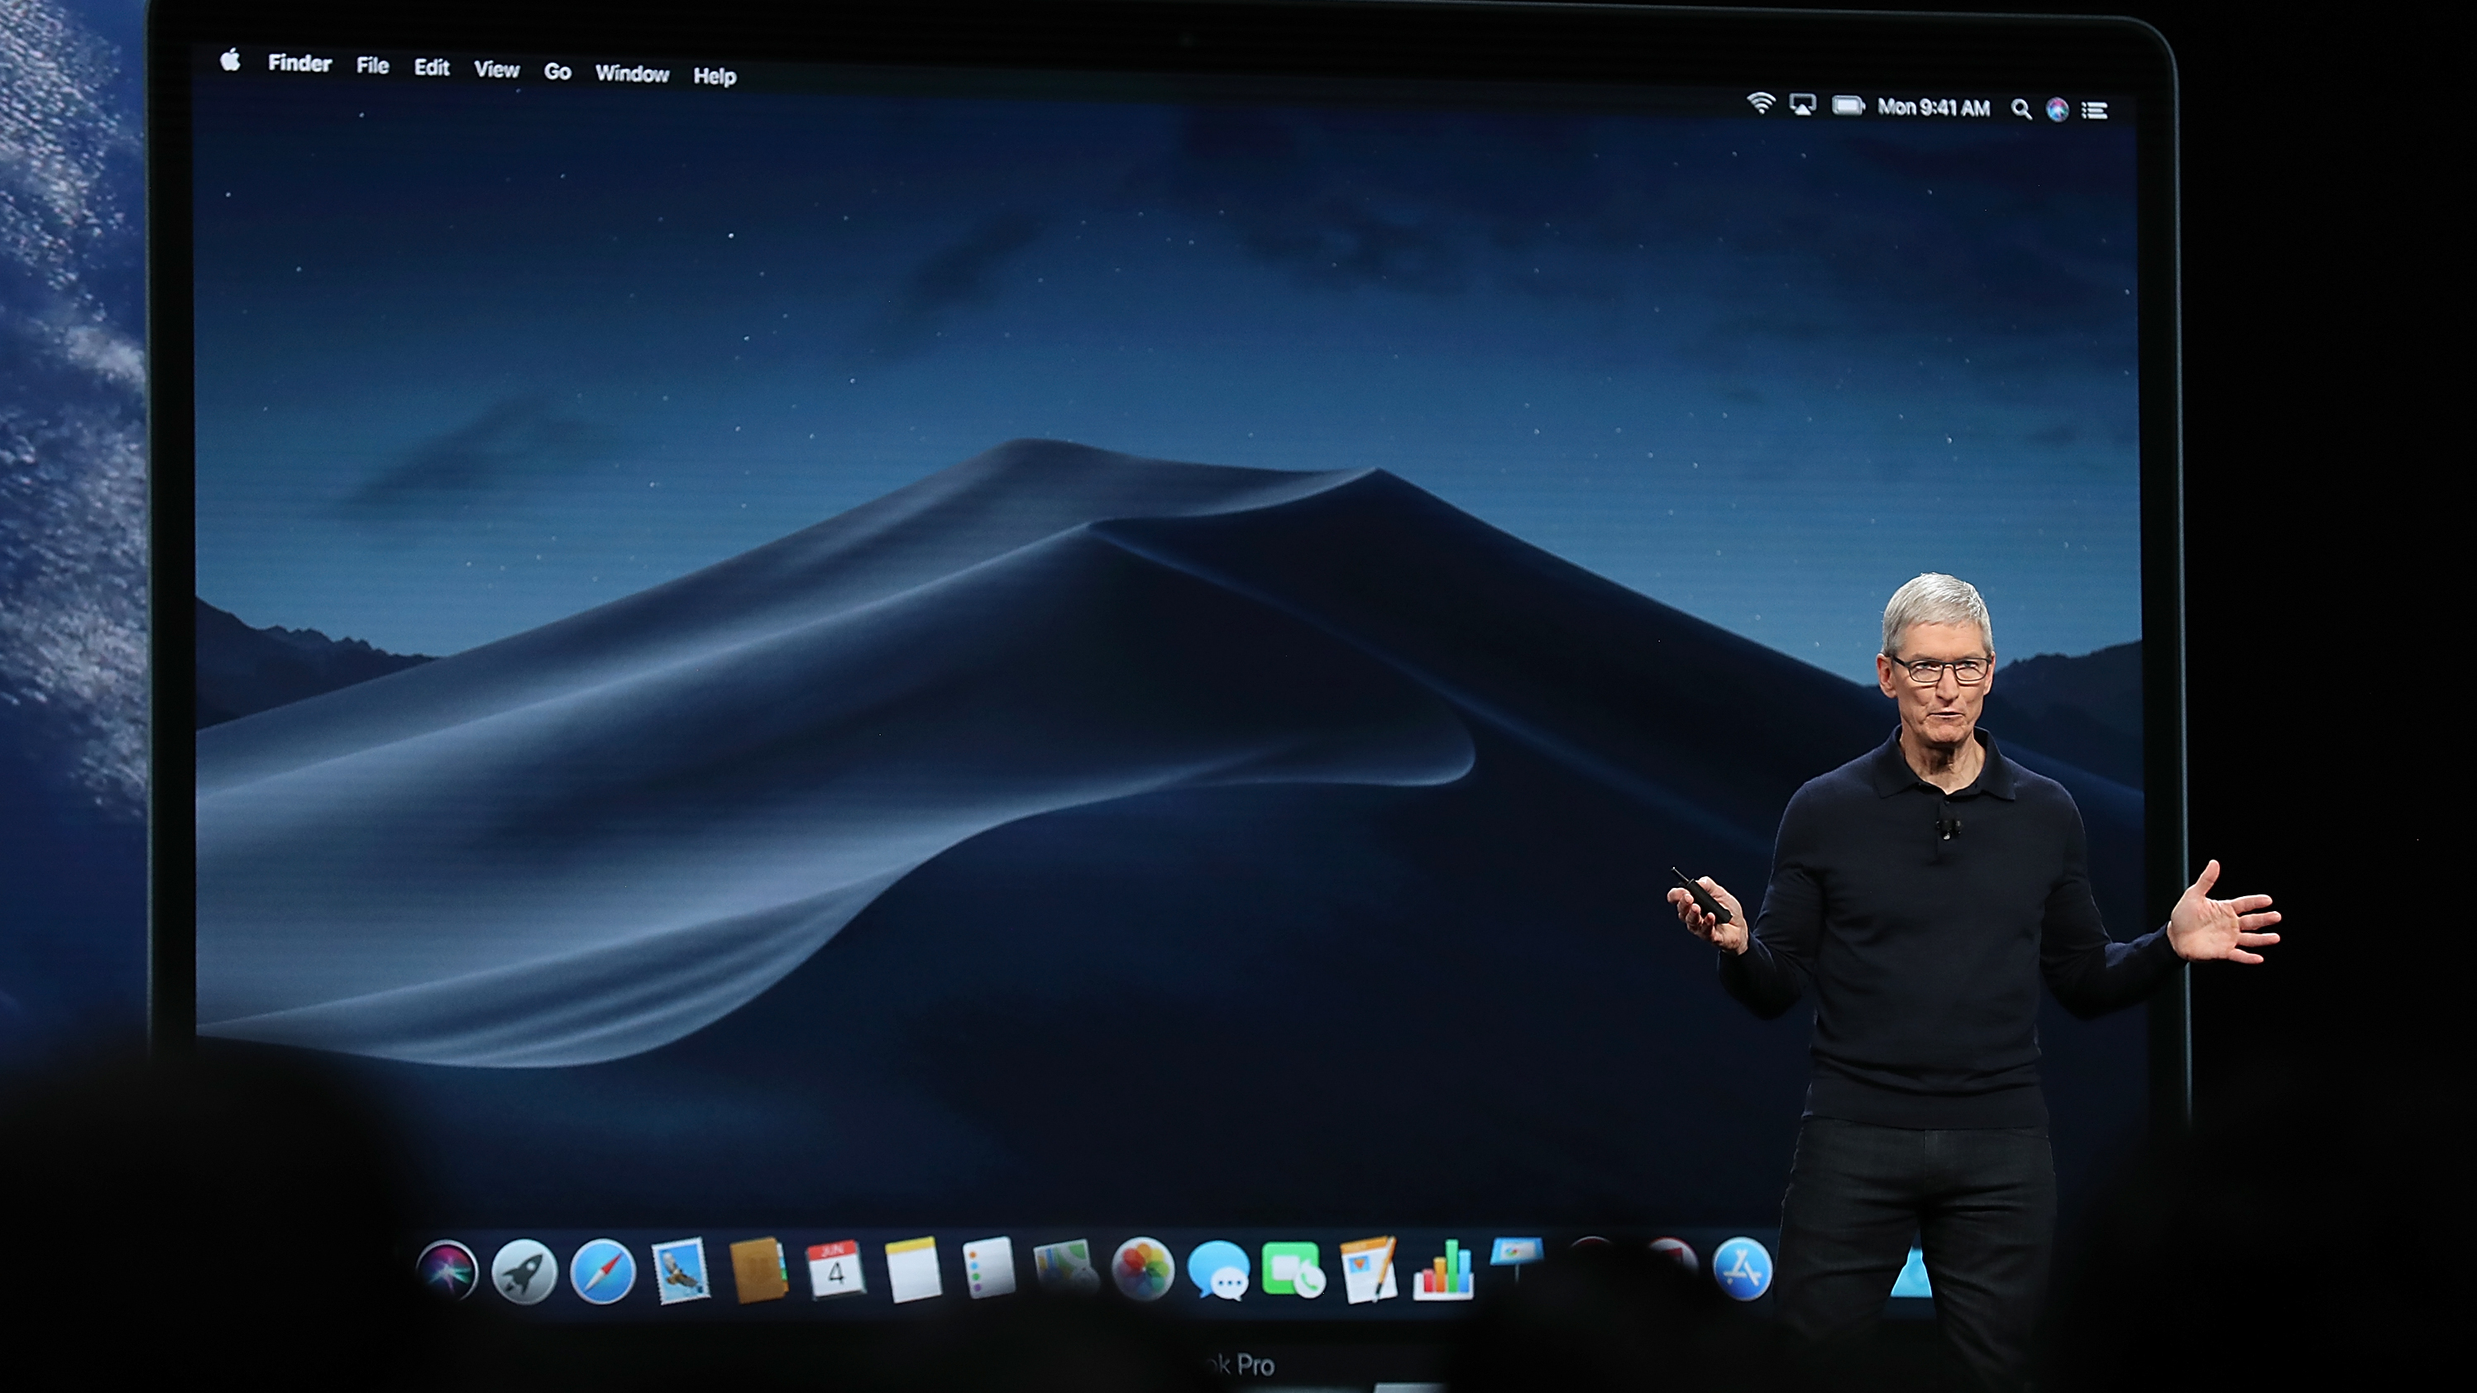Open the File menu
This screenshot has width=2477, height=1393.
tap(372, 65)
